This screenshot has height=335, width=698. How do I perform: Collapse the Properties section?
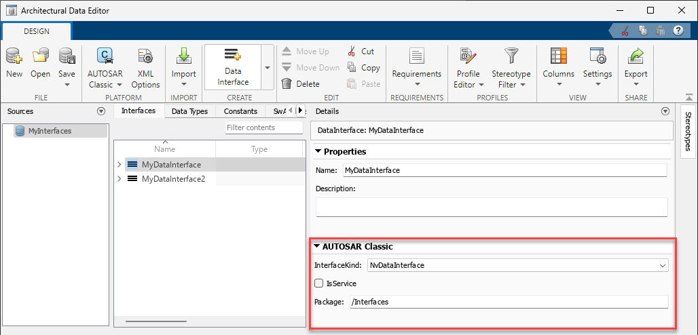coord(318,152)
